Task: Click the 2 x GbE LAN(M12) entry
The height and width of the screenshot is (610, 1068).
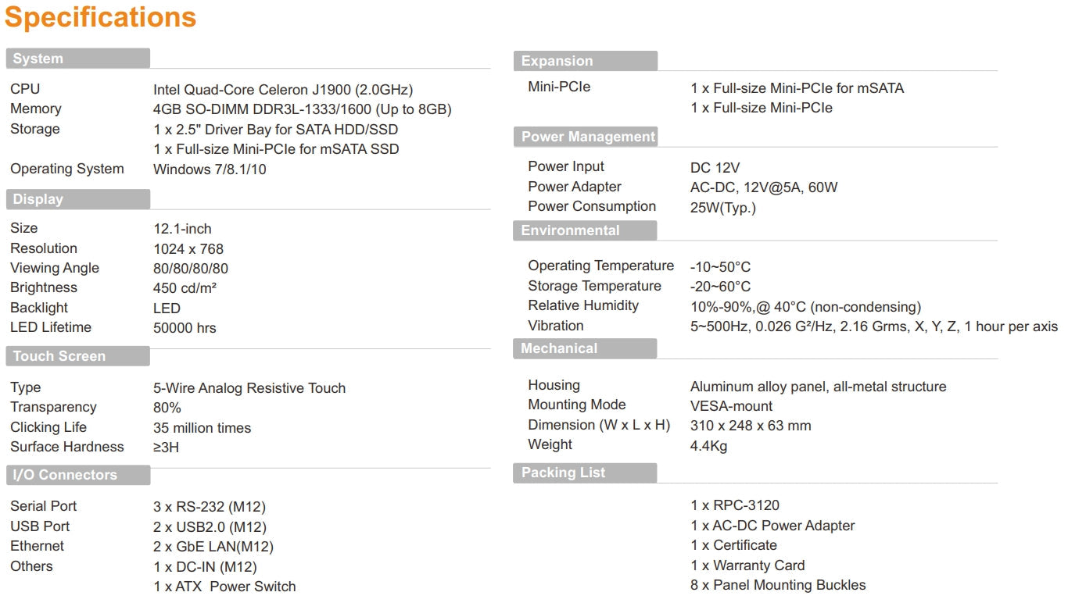Action: click(x=213, y=547)
